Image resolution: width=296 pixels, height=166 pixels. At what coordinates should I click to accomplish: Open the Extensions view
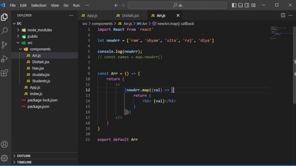click(4, 73)
